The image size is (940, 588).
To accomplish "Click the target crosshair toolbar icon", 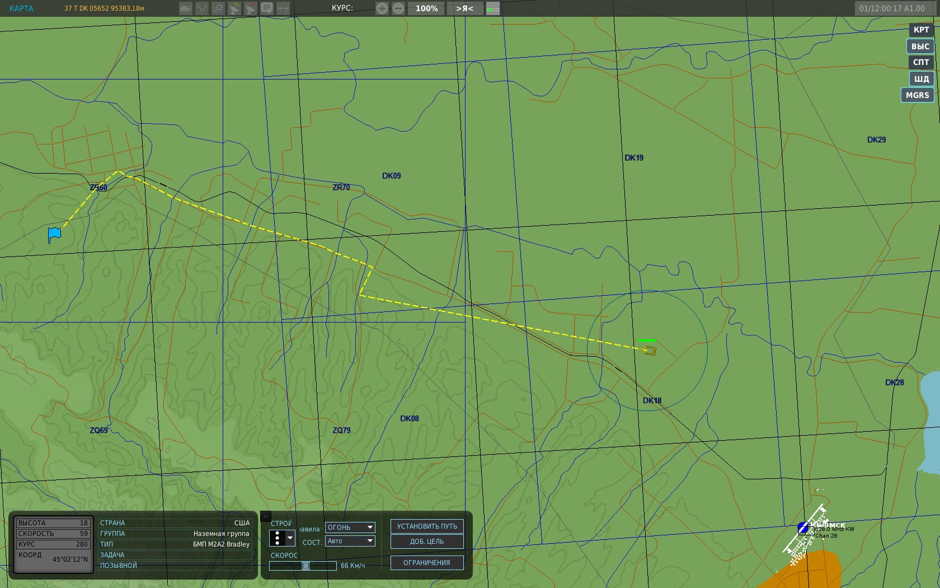I will point(218,8).
